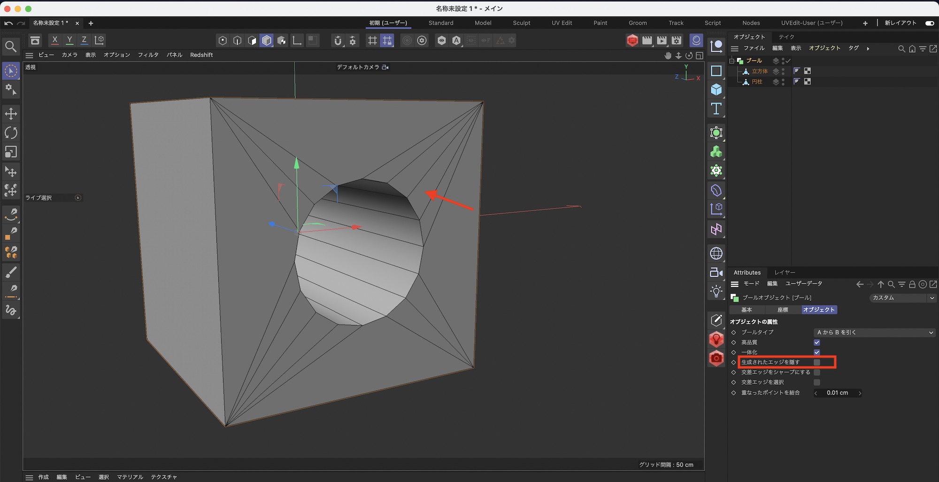Click the search magnifier icon at top left
This screenshot has height=482, width=939.
point(11,47)
